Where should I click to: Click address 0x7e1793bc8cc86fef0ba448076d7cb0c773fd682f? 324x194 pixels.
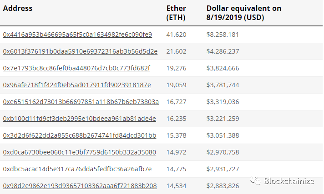point(76,68)
